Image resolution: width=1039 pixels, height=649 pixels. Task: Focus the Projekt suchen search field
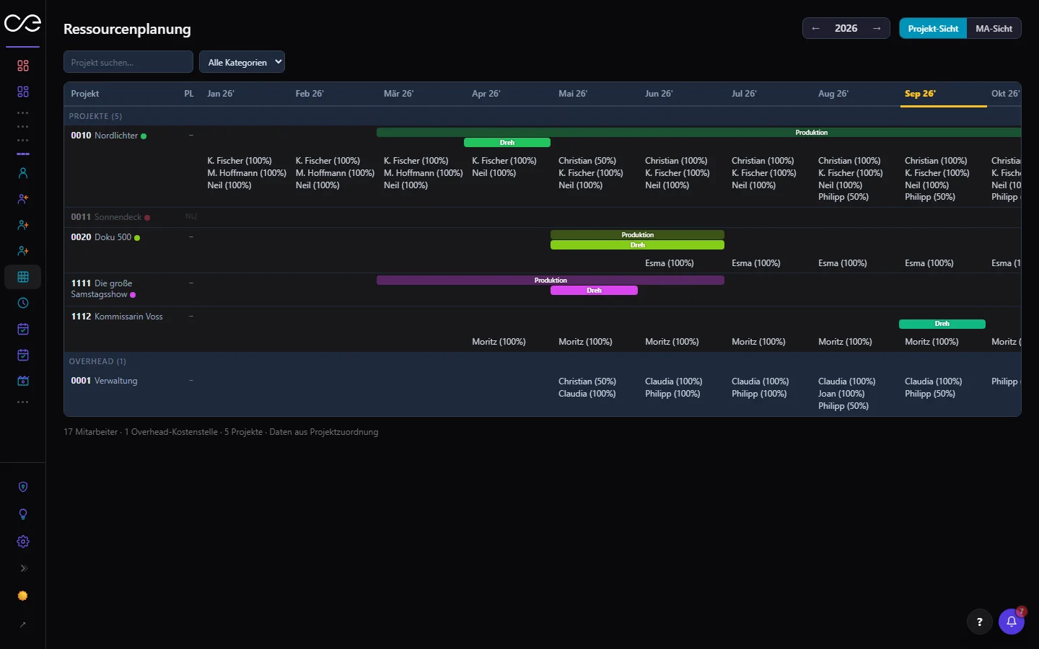pos(128,62)
